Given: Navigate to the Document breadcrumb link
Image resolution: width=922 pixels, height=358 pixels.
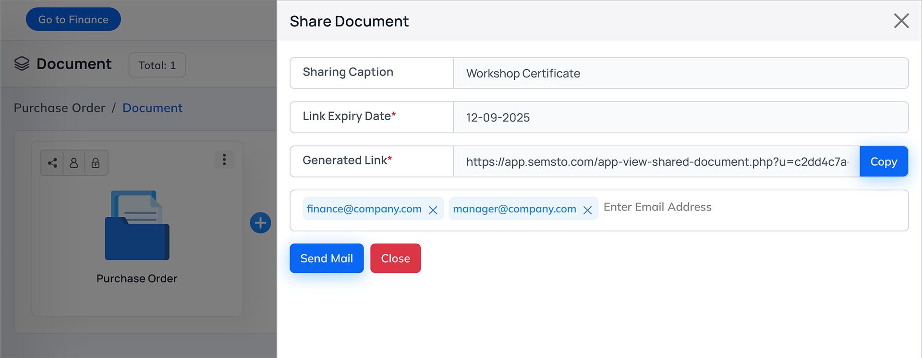Looking at the screenshot, I should (152, 108).
